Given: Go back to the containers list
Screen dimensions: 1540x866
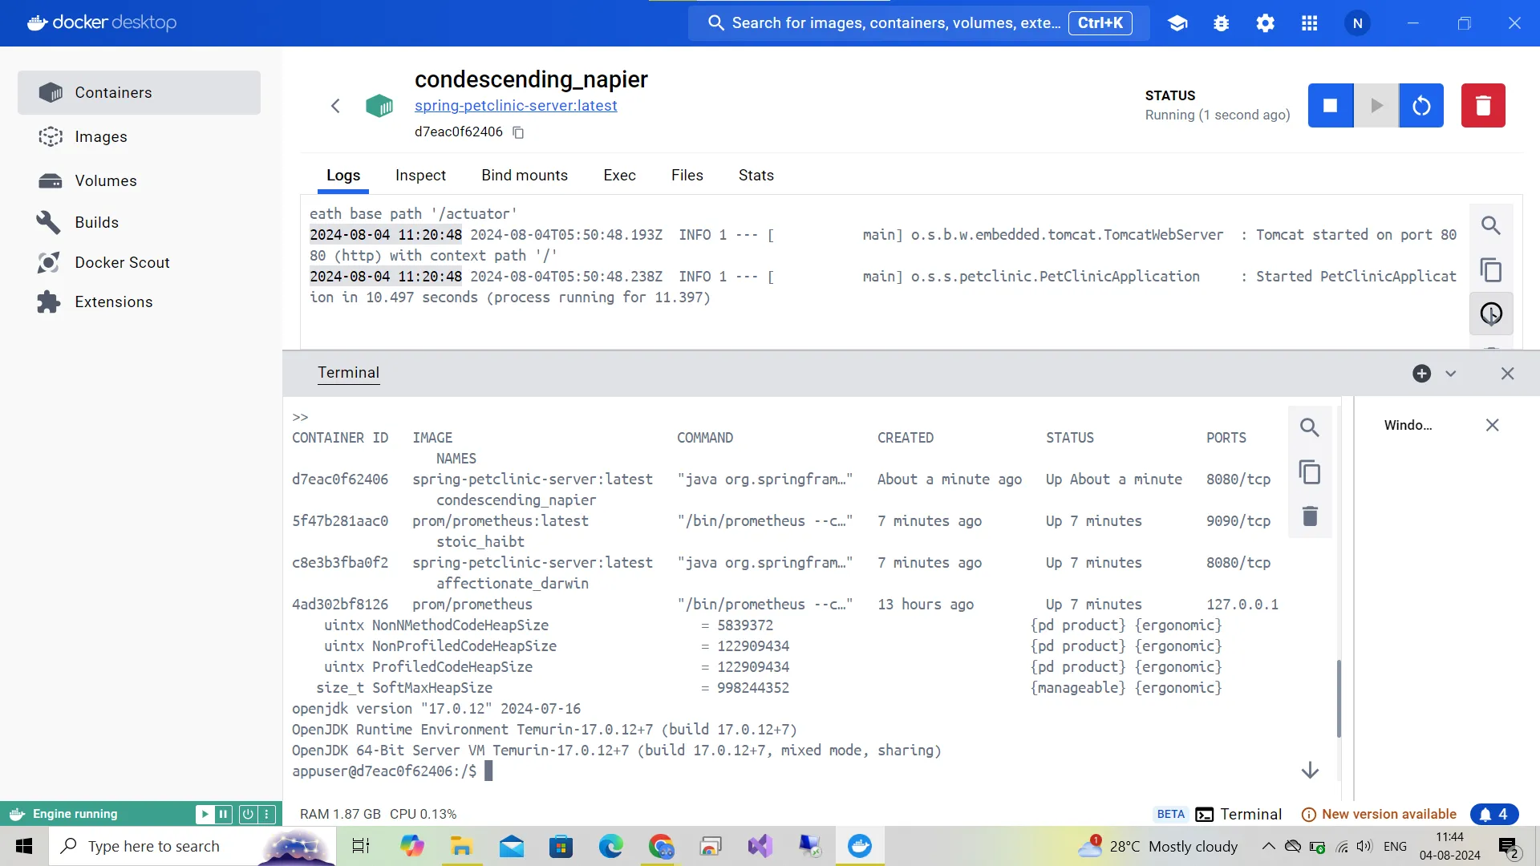Looking at the screenshot, I should [x=335, y=106].
